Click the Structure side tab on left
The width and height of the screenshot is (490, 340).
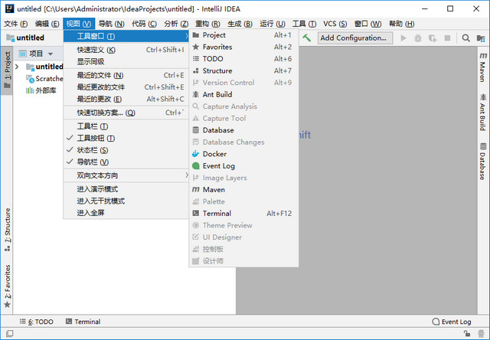pyautogui.click(x=7, y=230)
